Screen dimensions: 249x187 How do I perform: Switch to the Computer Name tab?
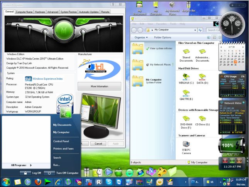24,12
